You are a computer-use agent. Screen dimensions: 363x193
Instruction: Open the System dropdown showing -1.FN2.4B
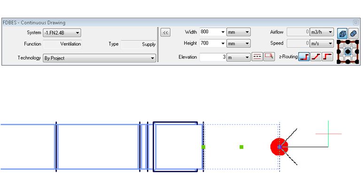pyautogui.click(x=77, y=33)
